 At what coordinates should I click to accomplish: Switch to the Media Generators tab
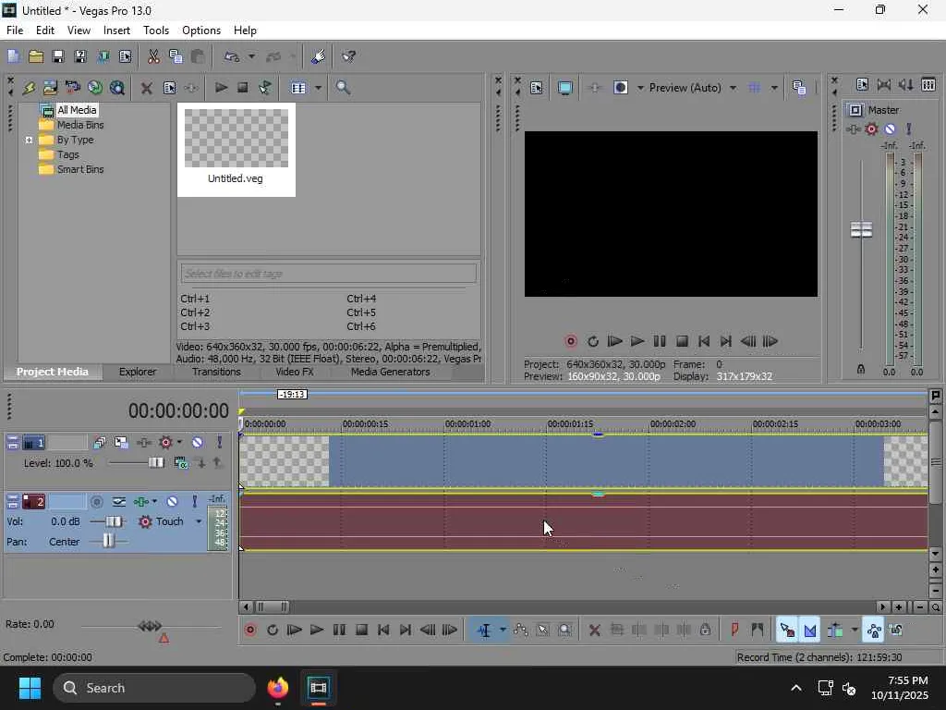391,372
